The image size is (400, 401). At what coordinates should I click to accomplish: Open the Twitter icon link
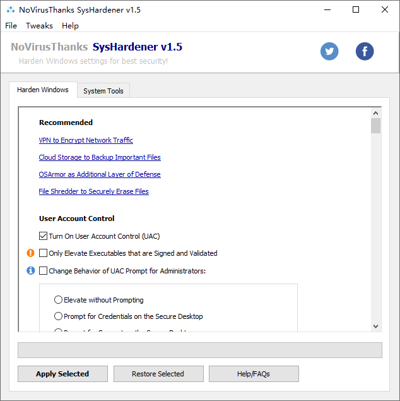point(329,51)
